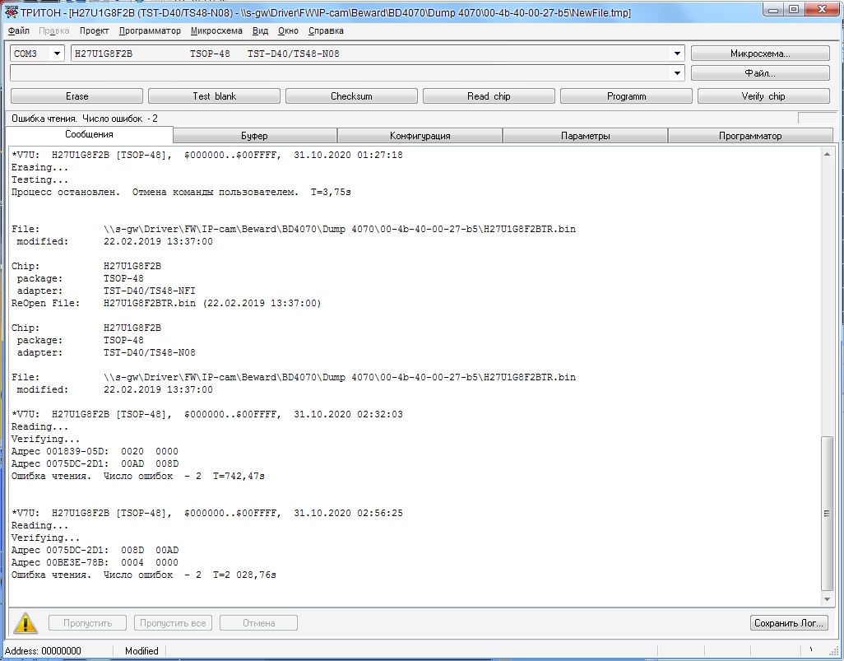Start Read chip operation

pyautogui.click(x=489, y=96)
